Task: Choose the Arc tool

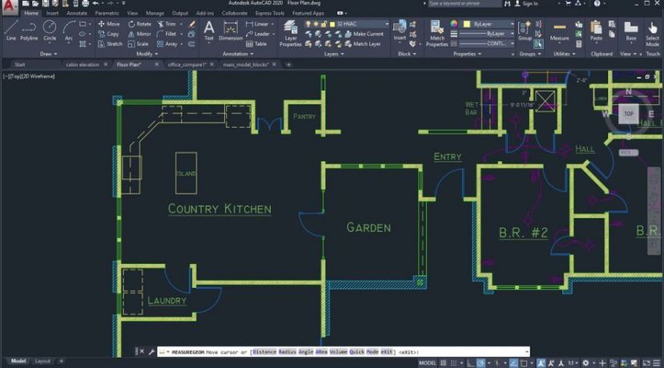Action: pyautogui.click(x=68, y=30)
